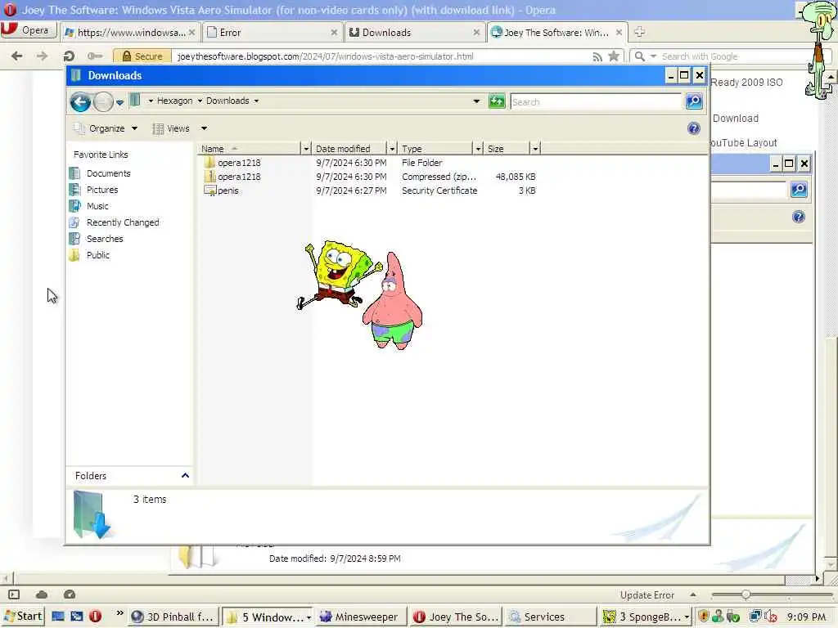
Task: Open 3 SpongeB... taskbar group
Action: point(647,617)
